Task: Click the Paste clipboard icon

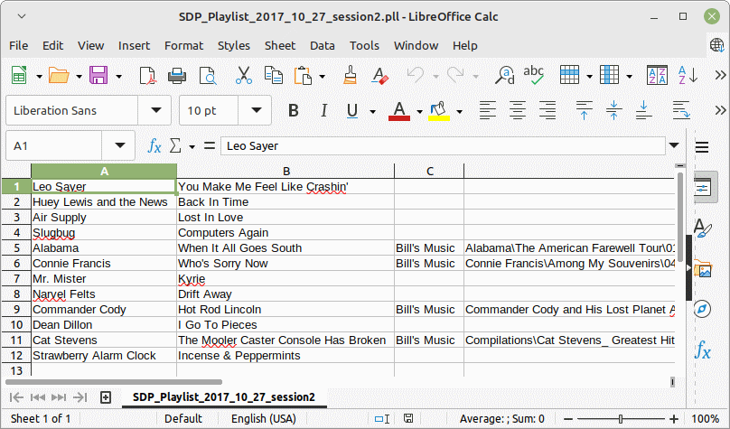Action: click(303, 75)
